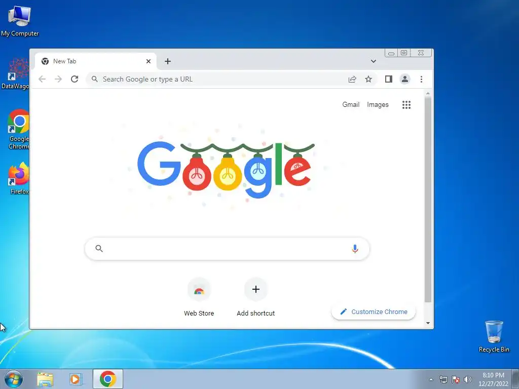519x389 pixels.
Task: Bookmark this tab with the star icon
Action: (368, 79)
